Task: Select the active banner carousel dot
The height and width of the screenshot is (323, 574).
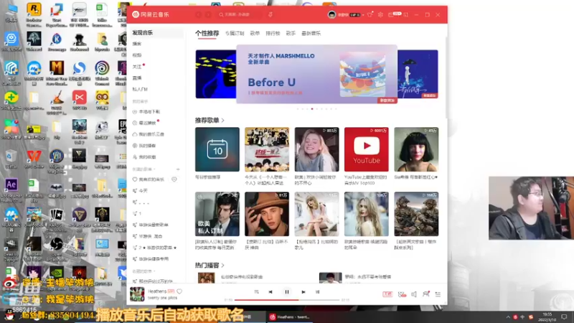Action: pyautogui.click(x=312, y=109)
